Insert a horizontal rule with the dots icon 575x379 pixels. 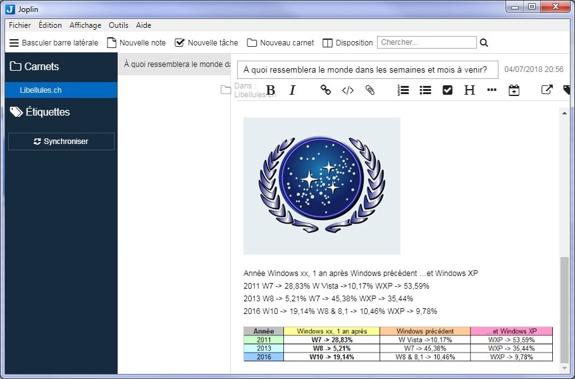click(x=492, y=90)
